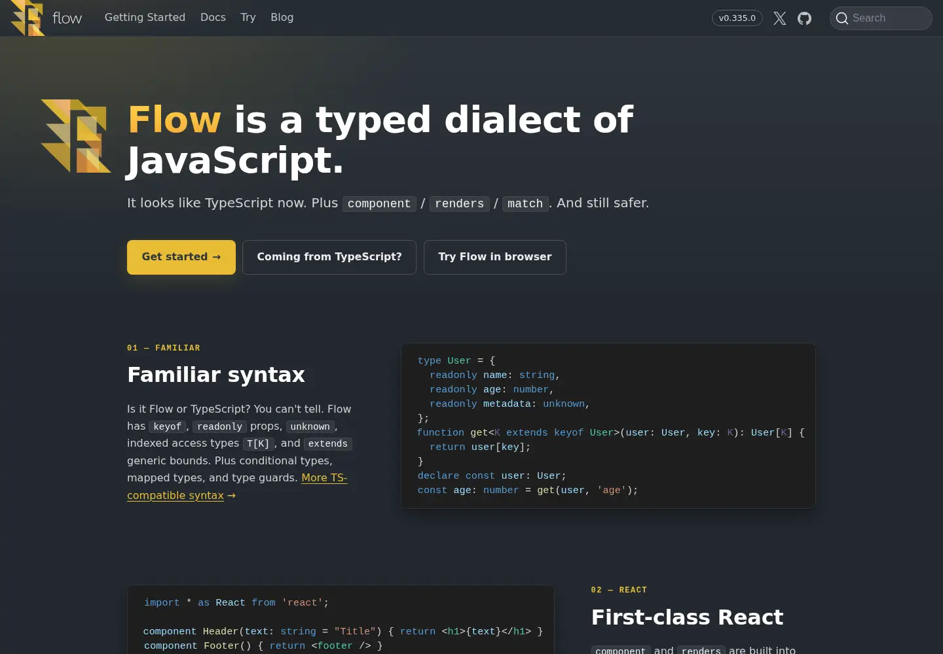Screen dimensions: 943x654
Task: Open the GitHub repository icon
Action: pyautogui.click(x=804, y=18)
